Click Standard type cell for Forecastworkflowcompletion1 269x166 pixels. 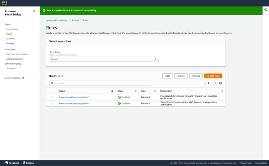pos(145,97)
